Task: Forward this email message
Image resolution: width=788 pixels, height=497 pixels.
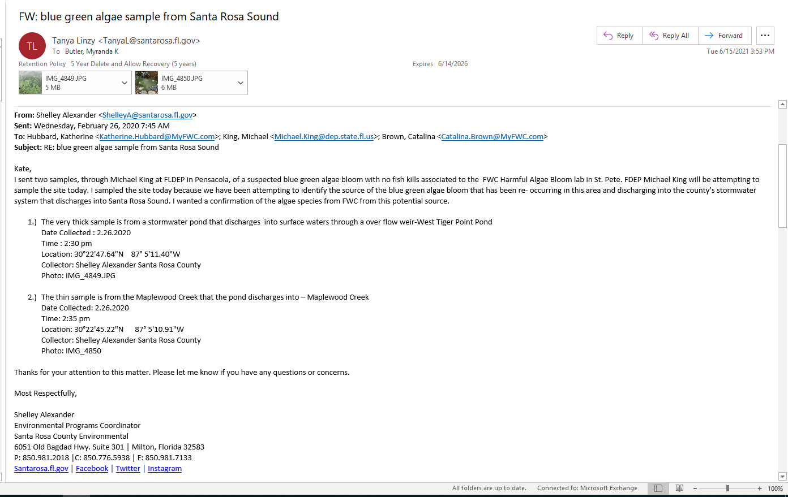Action: pos(725,36)
